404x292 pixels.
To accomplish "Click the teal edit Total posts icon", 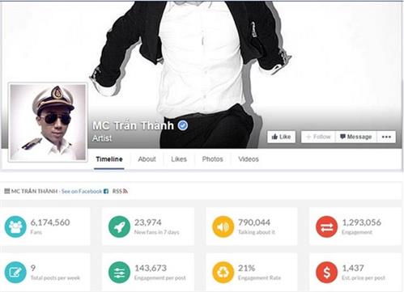I will pos(15,273).
